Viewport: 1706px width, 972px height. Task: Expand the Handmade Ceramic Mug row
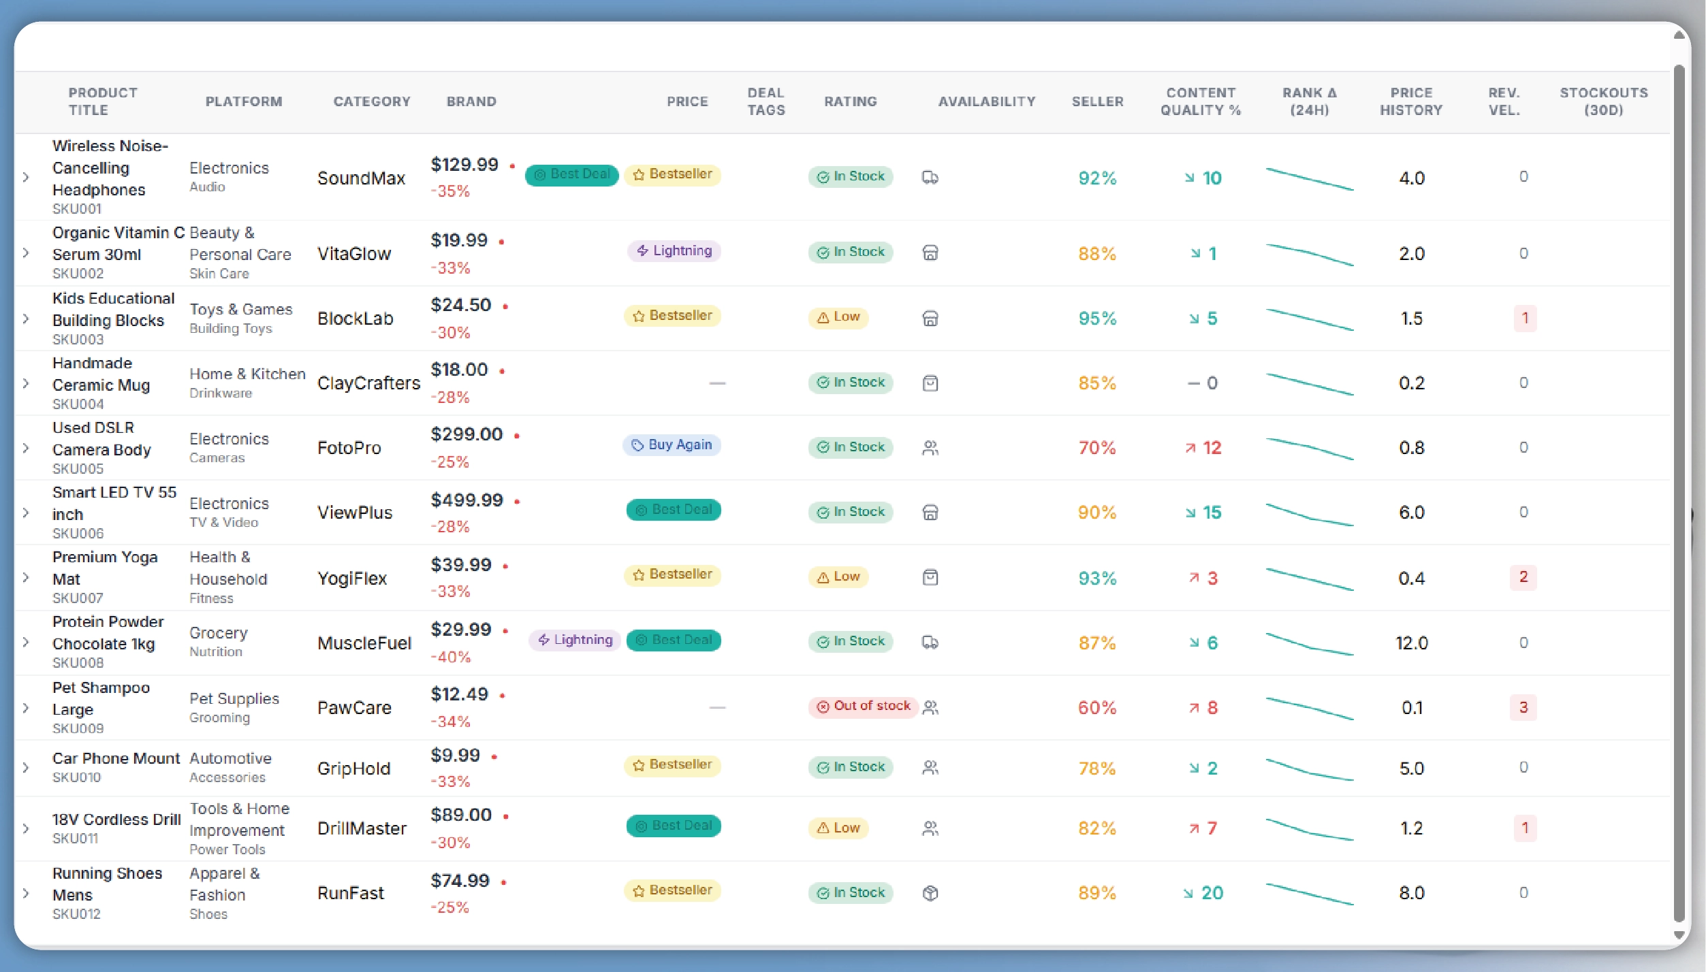[26, 383]
